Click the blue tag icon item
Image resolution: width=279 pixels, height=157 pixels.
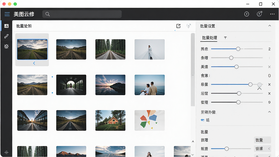click(x=202, y=120)
